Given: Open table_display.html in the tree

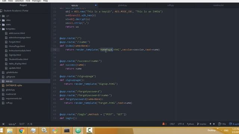Looking at the screenshot, I should coord(18,64).
